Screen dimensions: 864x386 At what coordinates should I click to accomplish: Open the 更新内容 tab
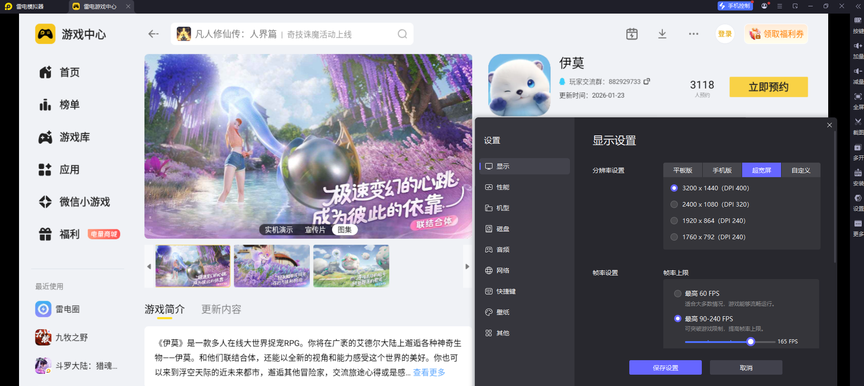point(221,309)
